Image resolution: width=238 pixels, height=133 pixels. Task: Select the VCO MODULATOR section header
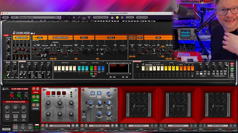(60, 38)
